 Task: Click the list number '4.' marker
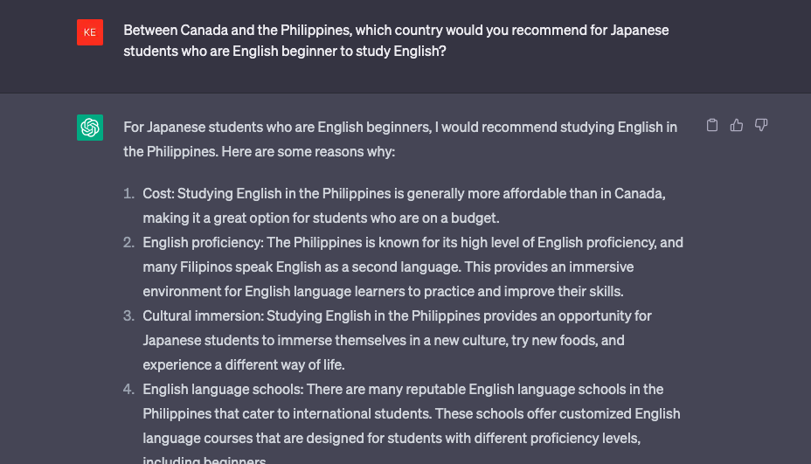[128, 390]
